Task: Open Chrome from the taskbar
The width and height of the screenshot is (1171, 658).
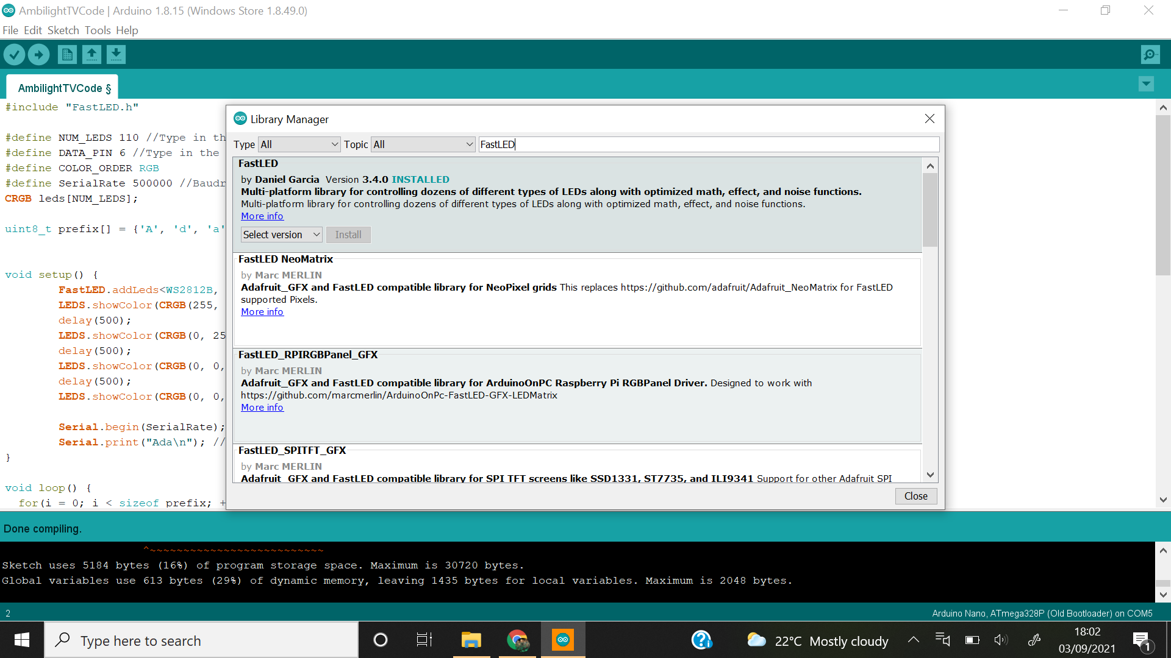Action: point(517,640)
